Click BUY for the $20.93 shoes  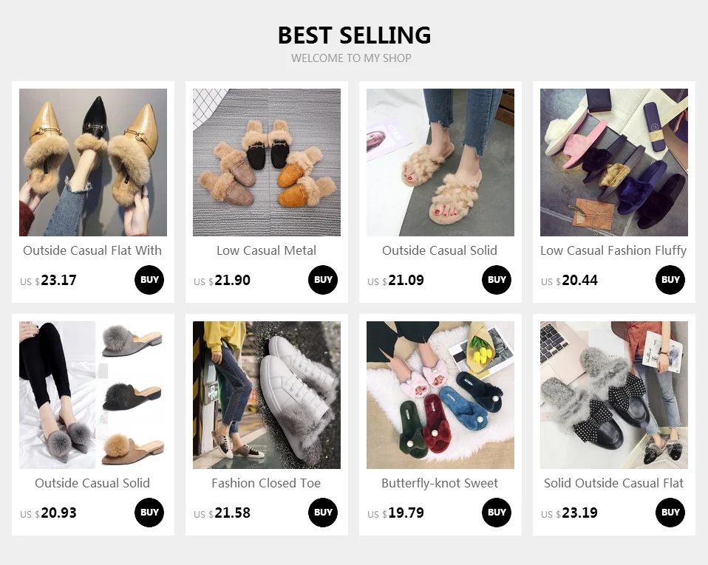tap(149, 513)
